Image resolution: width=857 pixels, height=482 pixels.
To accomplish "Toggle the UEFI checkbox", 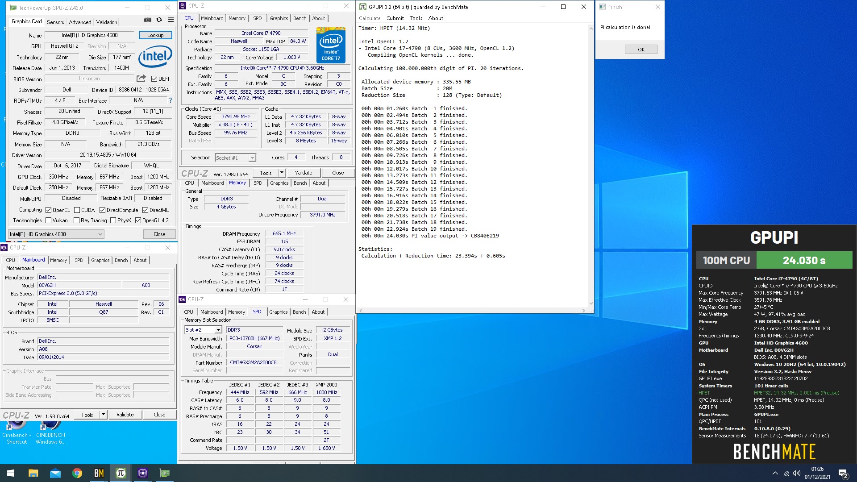I will point(154,79).
